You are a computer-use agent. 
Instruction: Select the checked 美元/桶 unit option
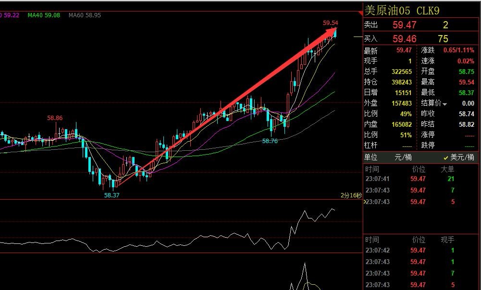click(x=458, y=157)
